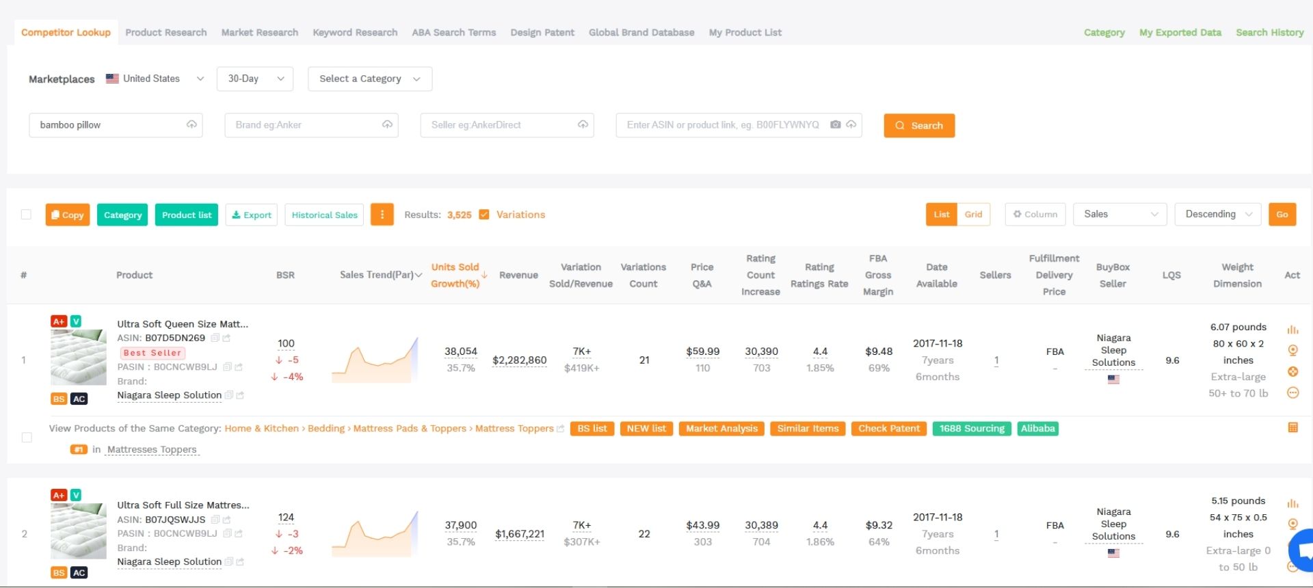Viewport: 1313px width, 588px height.
Task: Click the A+ badge on Queen Size product
Action: coord(59,321)
